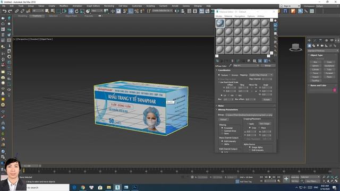Viewport: 340px width, 191px height.
Task: Enable the Apply cropping checkbox
Action: pos(248,124)
